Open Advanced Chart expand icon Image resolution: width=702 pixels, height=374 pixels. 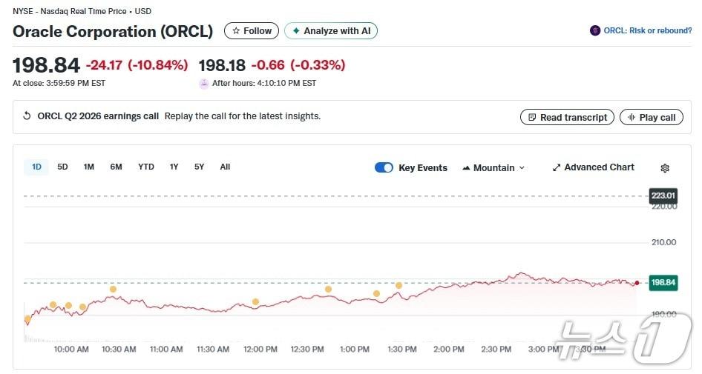click(557, 167)
